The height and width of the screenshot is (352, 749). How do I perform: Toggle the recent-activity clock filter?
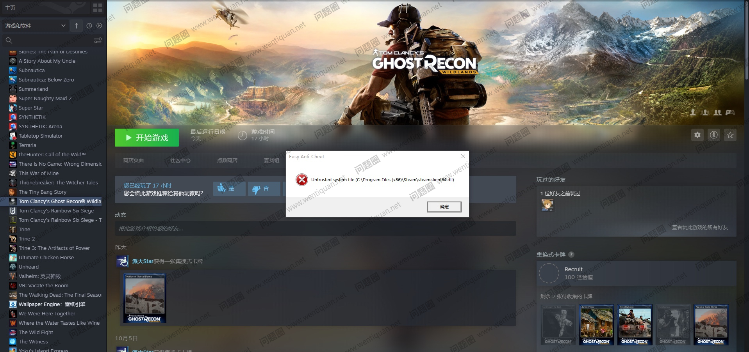[x=89, y=26]
